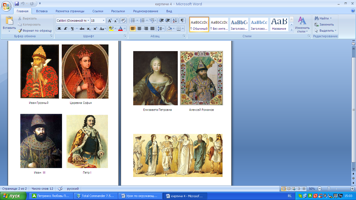Select Название style
The height and width of the screenshot is (200, 356).
(x=279, y=24)
